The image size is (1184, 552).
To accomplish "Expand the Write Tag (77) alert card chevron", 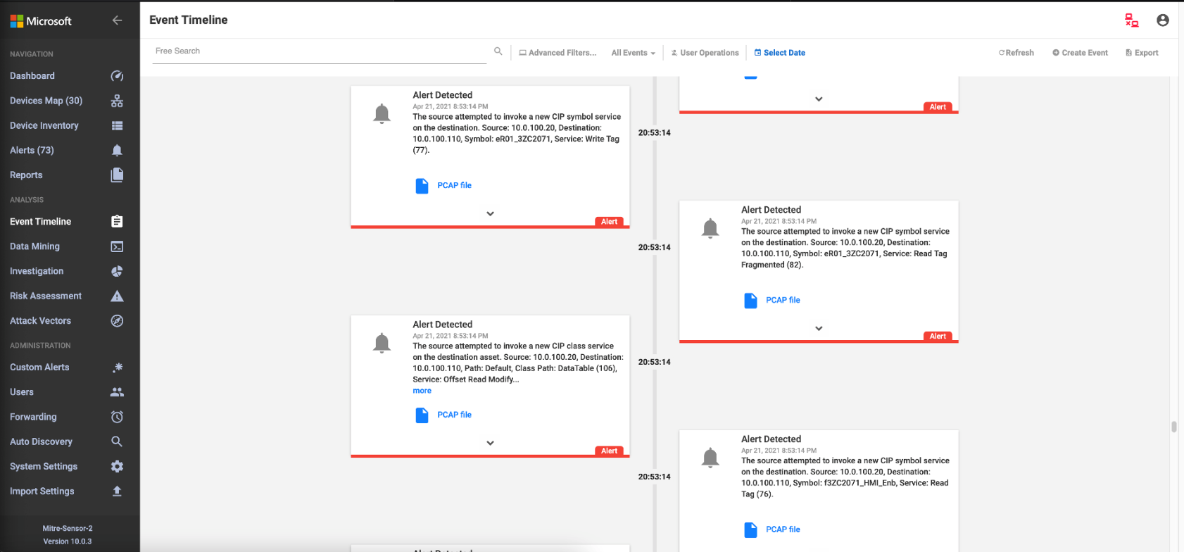I will pos(490,213).
